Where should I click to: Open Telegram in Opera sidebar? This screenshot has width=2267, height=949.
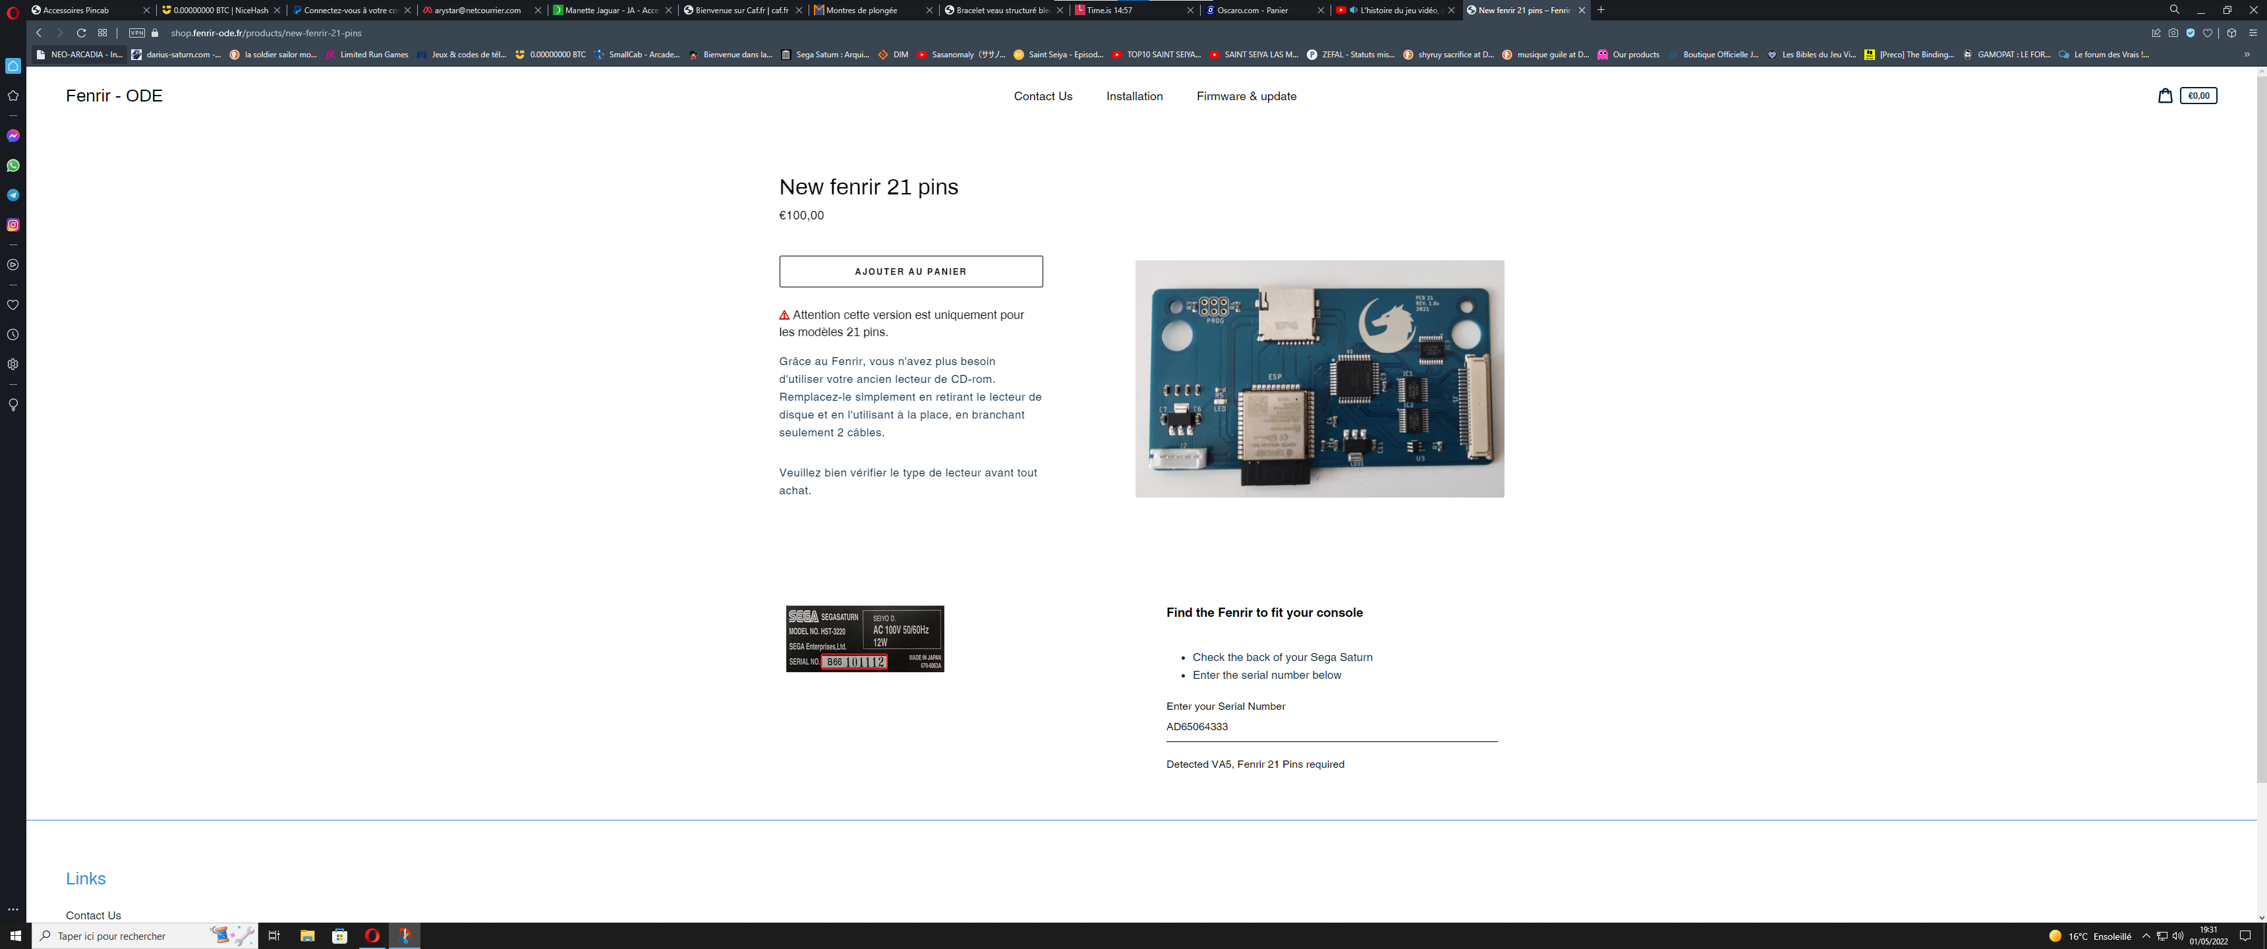coord(13,196)
